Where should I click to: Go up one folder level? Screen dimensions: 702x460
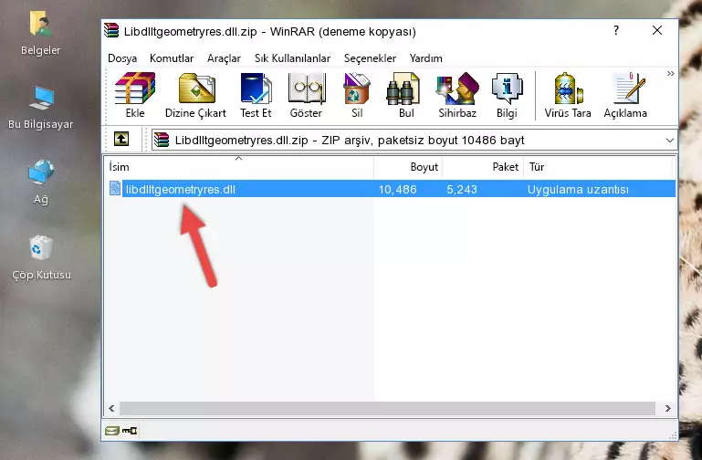pyautogui.click(x=121, y=139)
